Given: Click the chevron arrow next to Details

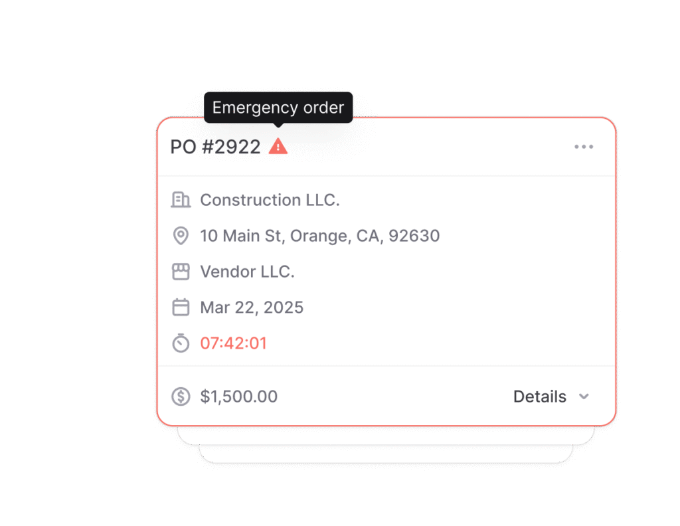Looking at the screenshot, I should point(584,396).
